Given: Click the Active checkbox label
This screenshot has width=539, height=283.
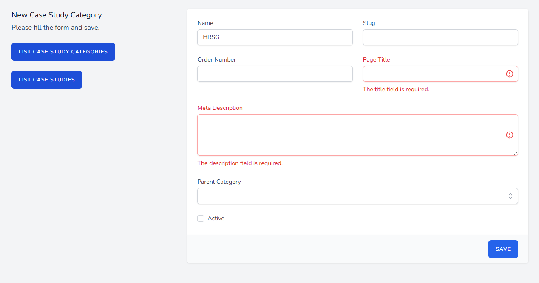Looking at the screenshot, I should tap(216, 219).
